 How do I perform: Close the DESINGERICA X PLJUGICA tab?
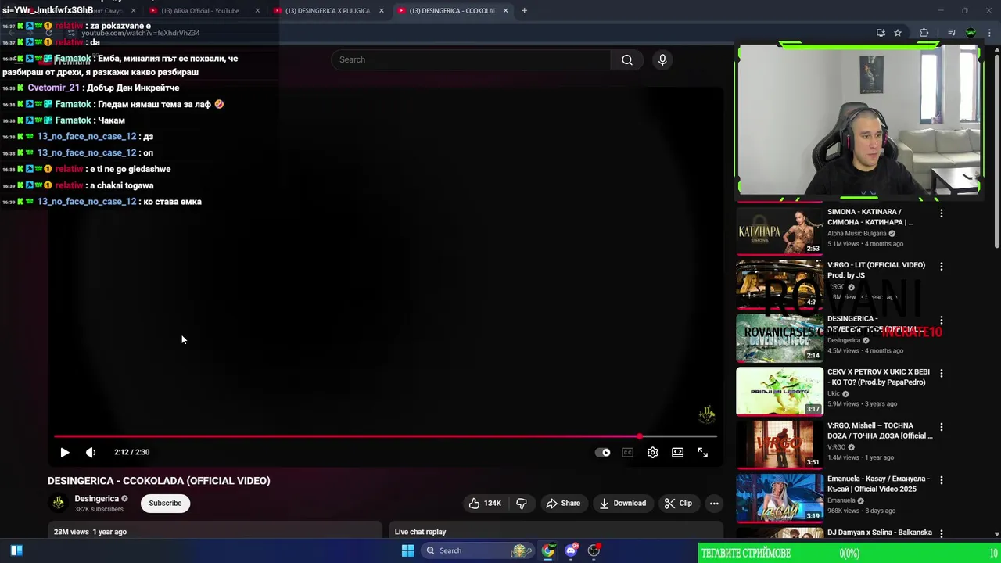point(382,11)
